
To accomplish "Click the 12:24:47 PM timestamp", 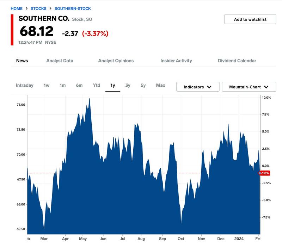I will (x=30, y=42).
